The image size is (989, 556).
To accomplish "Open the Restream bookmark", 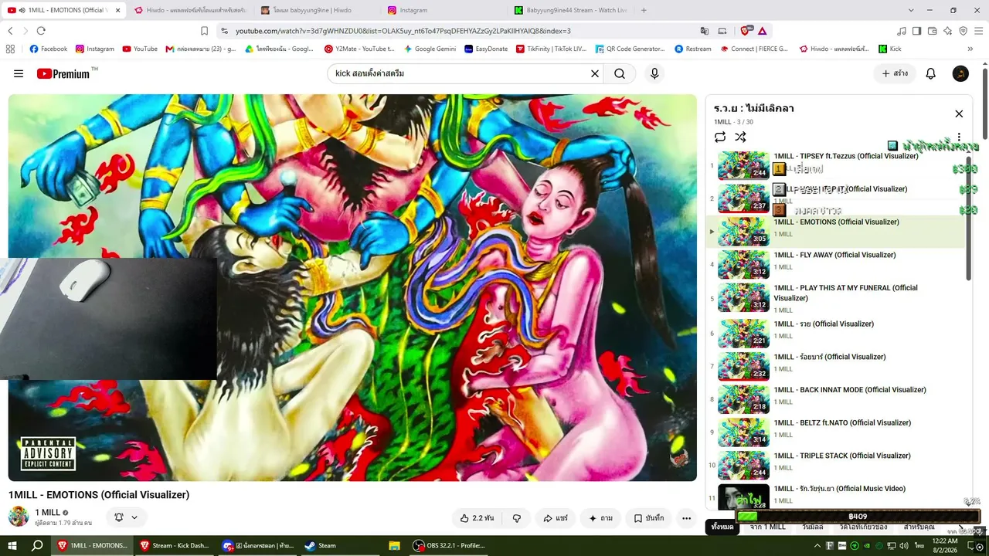I will coord(692,49).
